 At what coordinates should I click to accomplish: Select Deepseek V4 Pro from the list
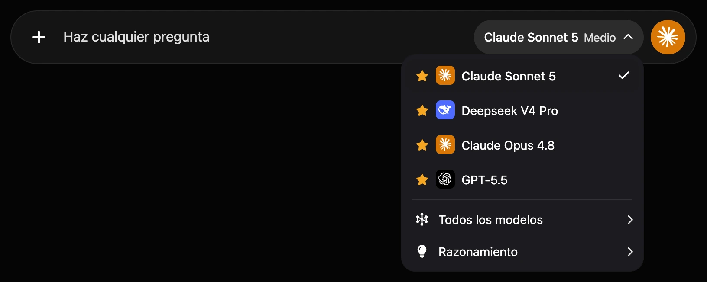pyautogui.click(x=522, y=111)
